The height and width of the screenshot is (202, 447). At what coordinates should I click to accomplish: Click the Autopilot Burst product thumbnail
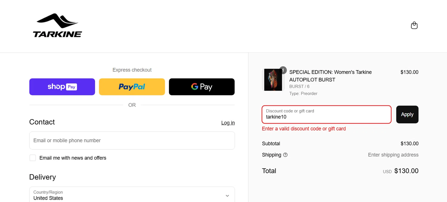pos(273,80)
